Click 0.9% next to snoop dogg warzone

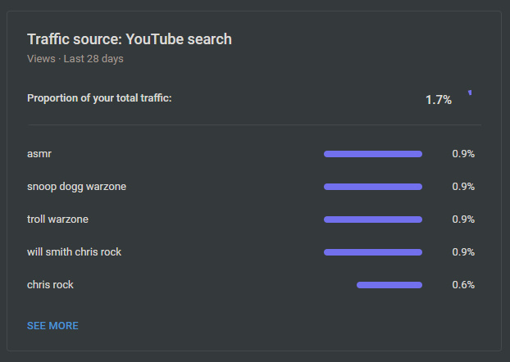tap(463, 187)
